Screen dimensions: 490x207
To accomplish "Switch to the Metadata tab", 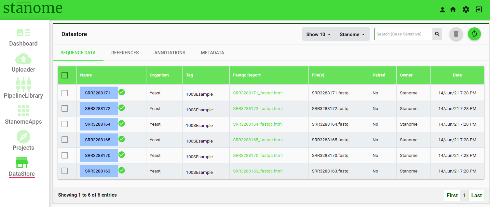I will (212, 53).
